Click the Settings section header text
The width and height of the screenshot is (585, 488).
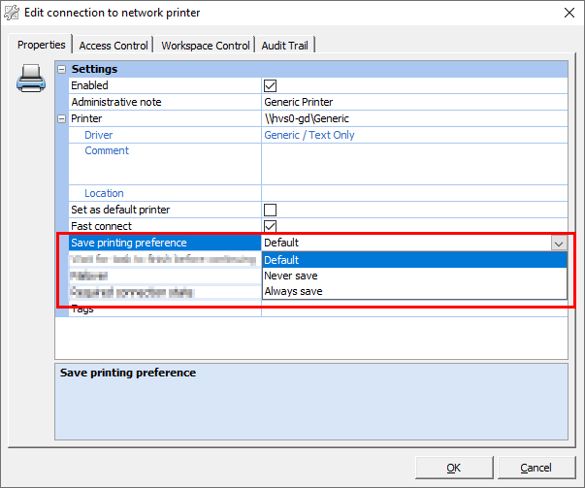tap(94, 69)
